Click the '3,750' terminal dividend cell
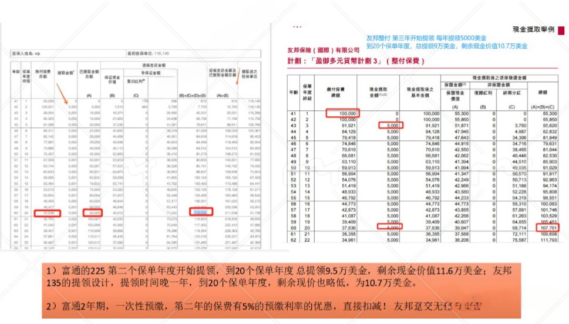The width and height of the screenshot is (569, 324). 520,126
